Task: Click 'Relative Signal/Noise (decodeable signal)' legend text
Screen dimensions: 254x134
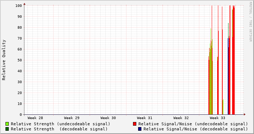Action: click(196, 129)
